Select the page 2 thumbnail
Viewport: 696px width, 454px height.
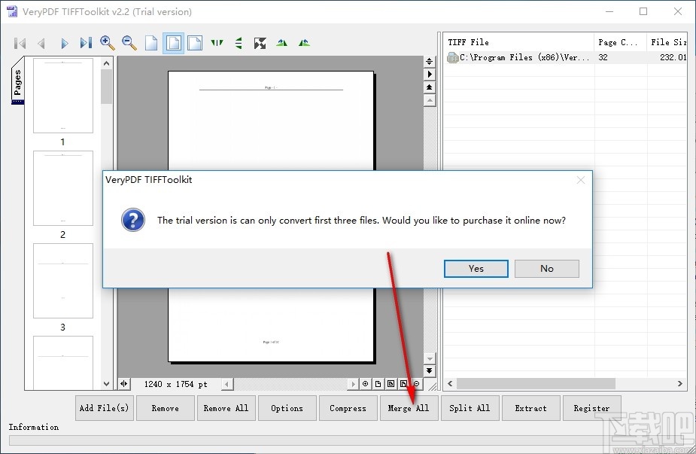63,188
